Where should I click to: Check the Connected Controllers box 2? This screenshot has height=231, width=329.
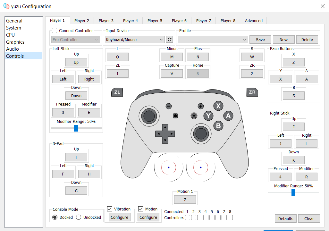click(x=194, y=218)
